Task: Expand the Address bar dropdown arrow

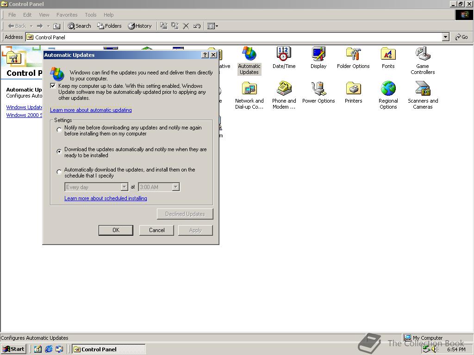Action: 446,37
